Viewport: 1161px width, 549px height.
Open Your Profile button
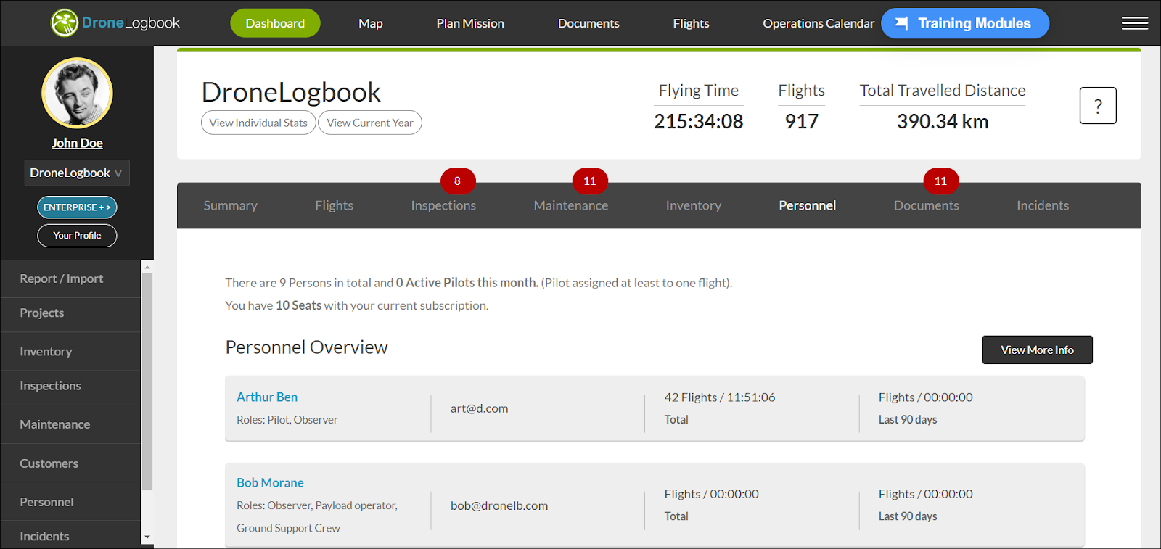pos(77,236)
